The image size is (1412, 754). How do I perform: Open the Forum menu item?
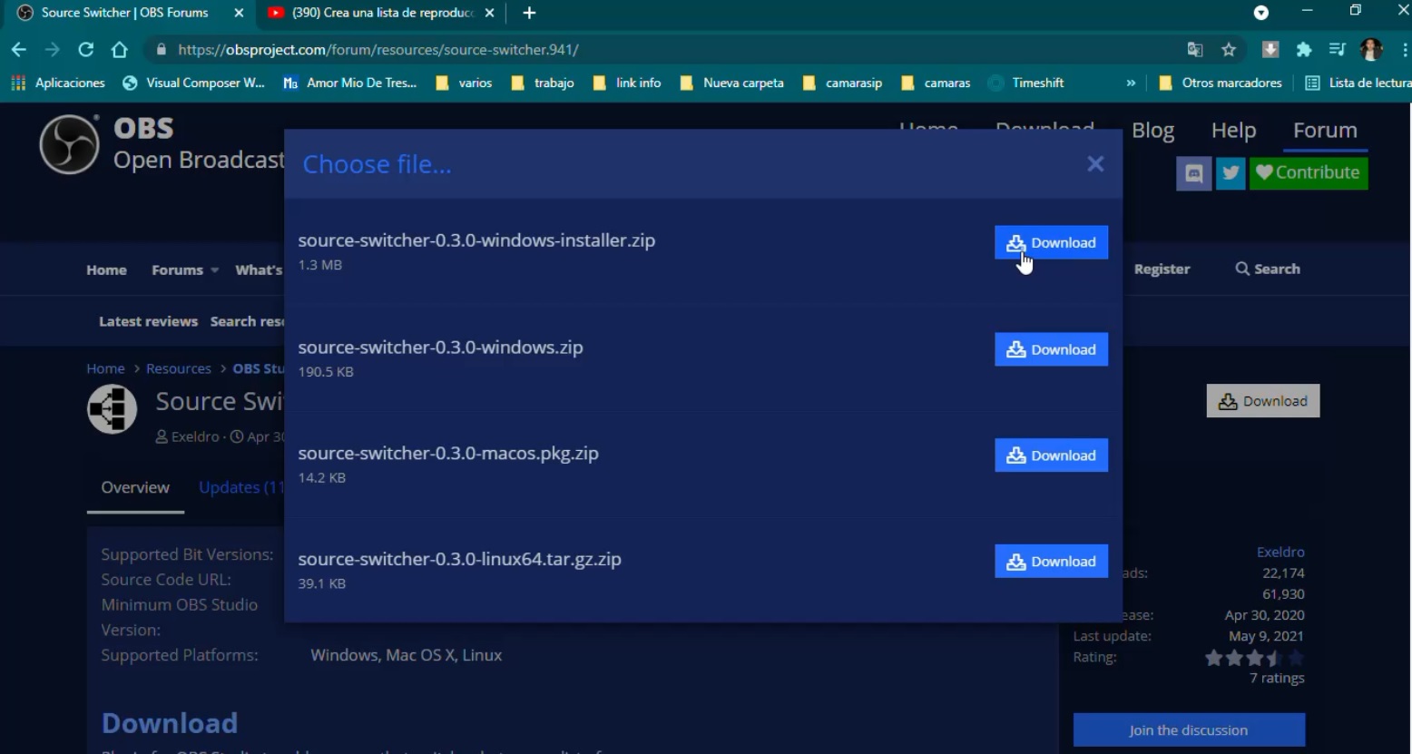click(1325, 131)
